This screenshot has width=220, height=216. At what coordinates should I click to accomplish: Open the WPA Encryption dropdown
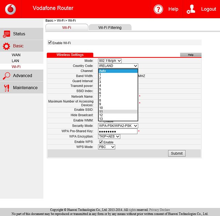pos(109,137)
